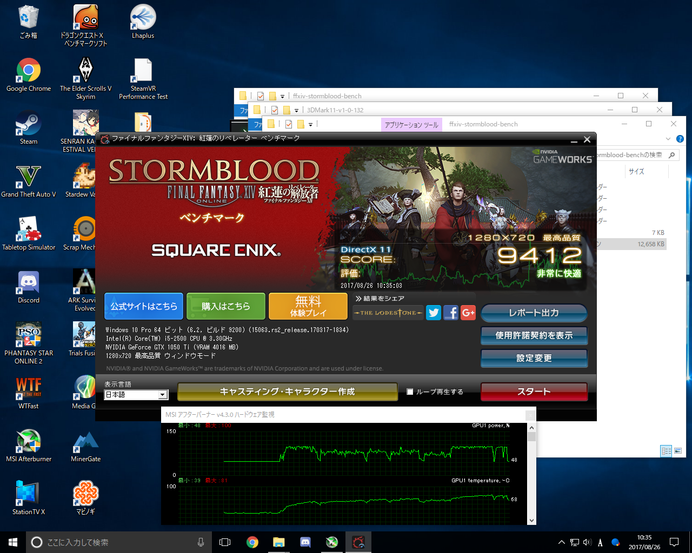Open the 表示言語 language dropdown
This screenshot has width=692, height=553.
click(x=136, y=395)
